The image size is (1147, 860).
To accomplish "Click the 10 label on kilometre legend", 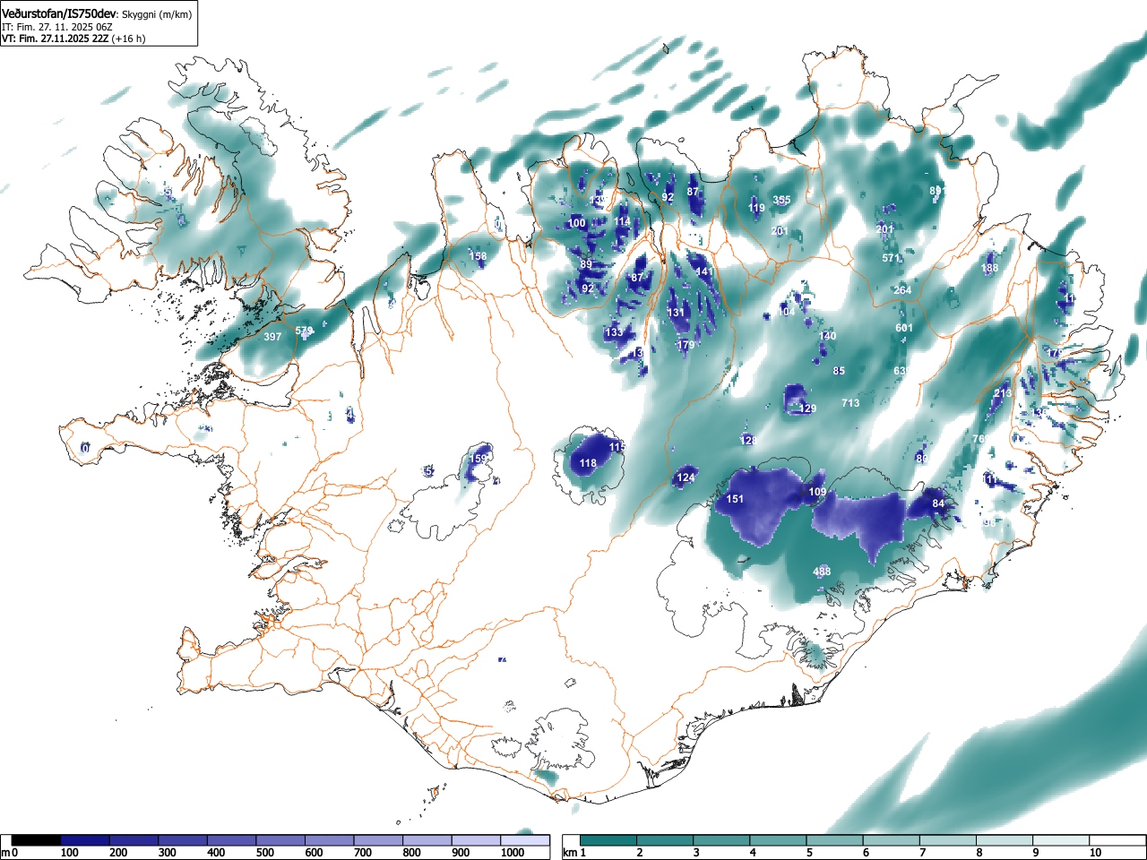I will (1095, 853).
